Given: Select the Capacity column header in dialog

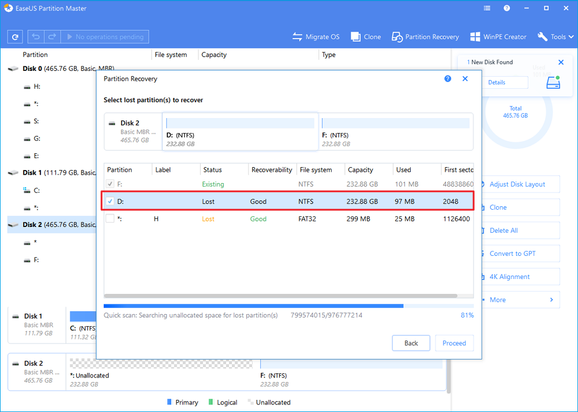Looking at the screenshot, I should pyautogui.click(x=361, y=170).
